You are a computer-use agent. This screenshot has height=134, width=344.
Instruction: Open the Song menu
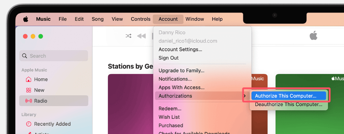coord(98,19)
